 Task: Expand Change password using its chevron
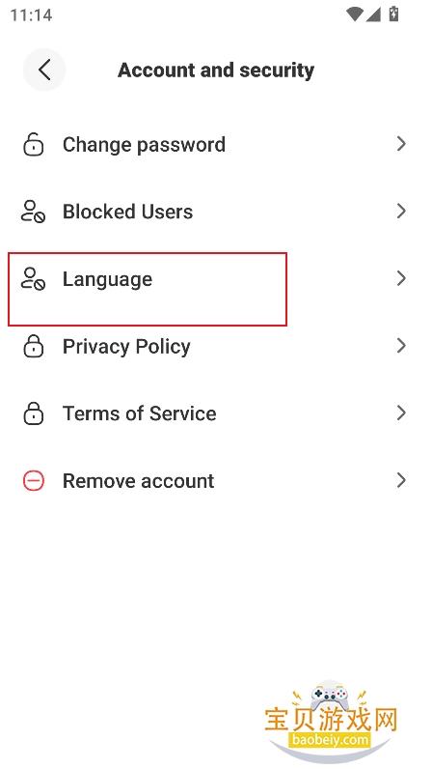[x=401, y=144]
